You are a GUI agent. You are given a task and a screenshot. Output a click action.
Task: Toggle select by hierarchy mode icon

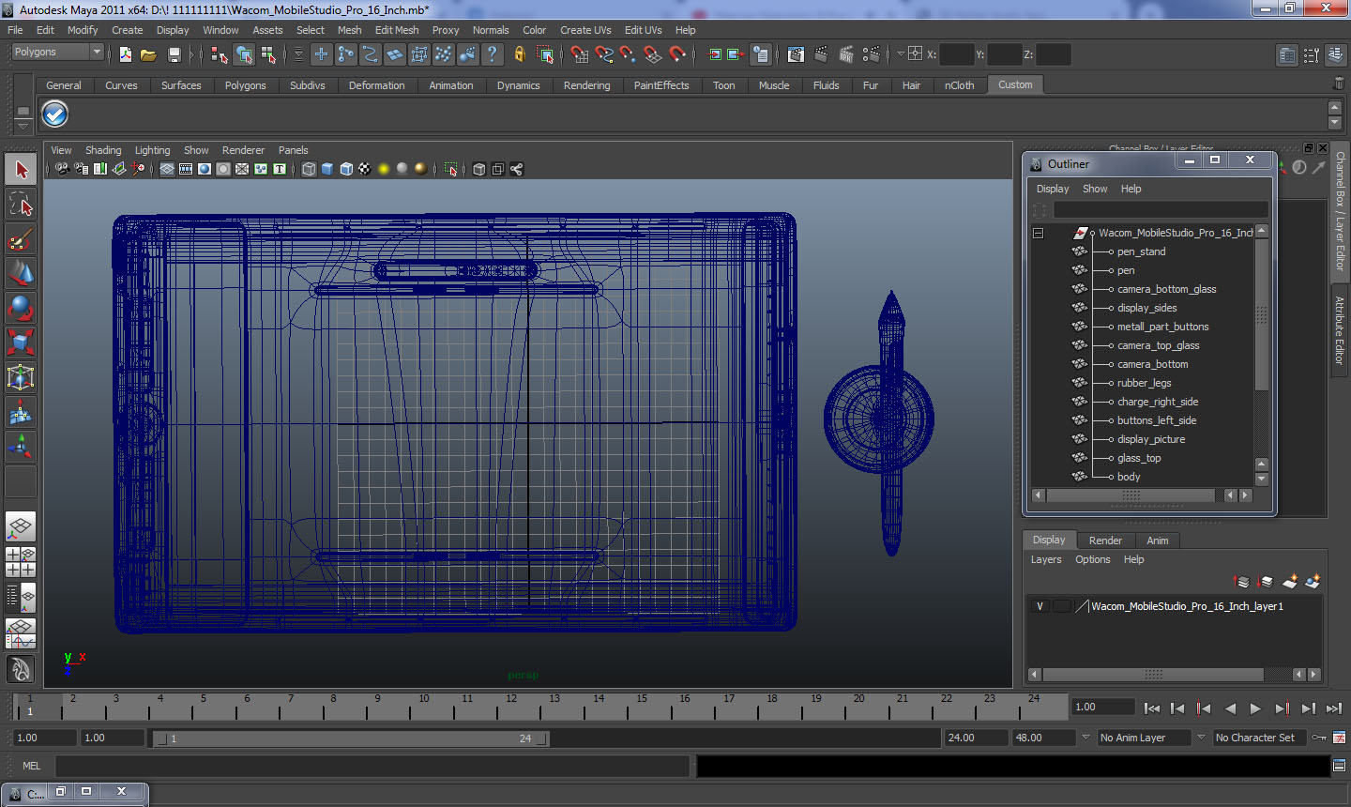coord(220,54)
